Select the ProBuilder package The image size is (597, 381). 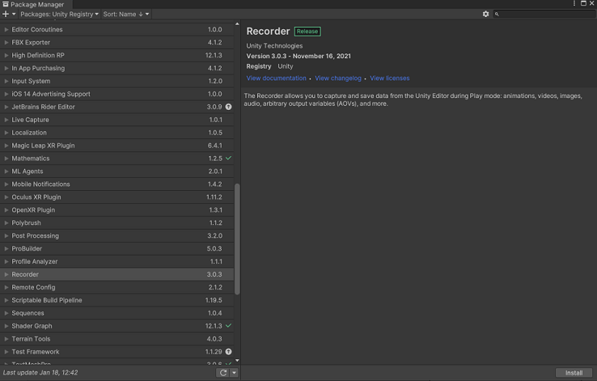116,248
